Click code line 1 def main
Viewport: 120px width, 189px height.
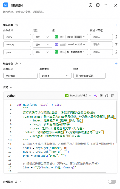tap(39, 105)
